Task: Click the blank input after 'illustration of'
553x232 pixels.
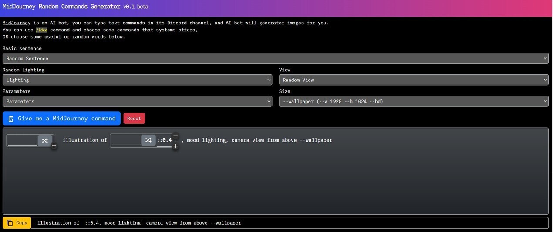Action: [126, 140]
